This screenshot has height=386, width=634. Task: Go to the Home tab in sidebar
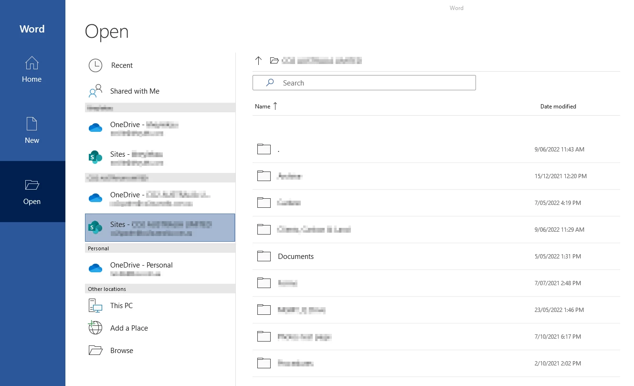click(x=32, y=69)
